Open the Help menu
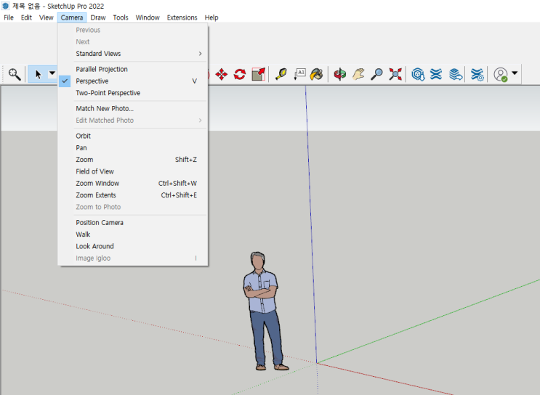The image size is (540, 395). tap(211, 17)
